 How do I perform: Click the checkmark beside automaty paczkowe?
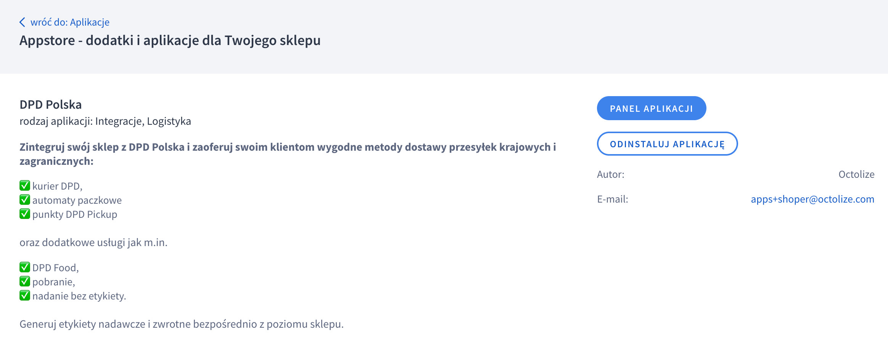[x=24, y=200]
